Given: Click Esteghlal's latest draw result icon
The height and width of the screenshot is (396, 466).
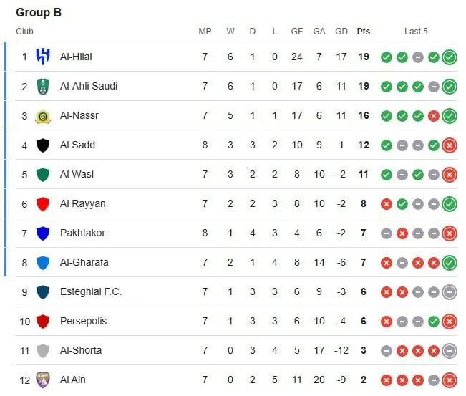Looking at the screenshot, I should (450, 292).
